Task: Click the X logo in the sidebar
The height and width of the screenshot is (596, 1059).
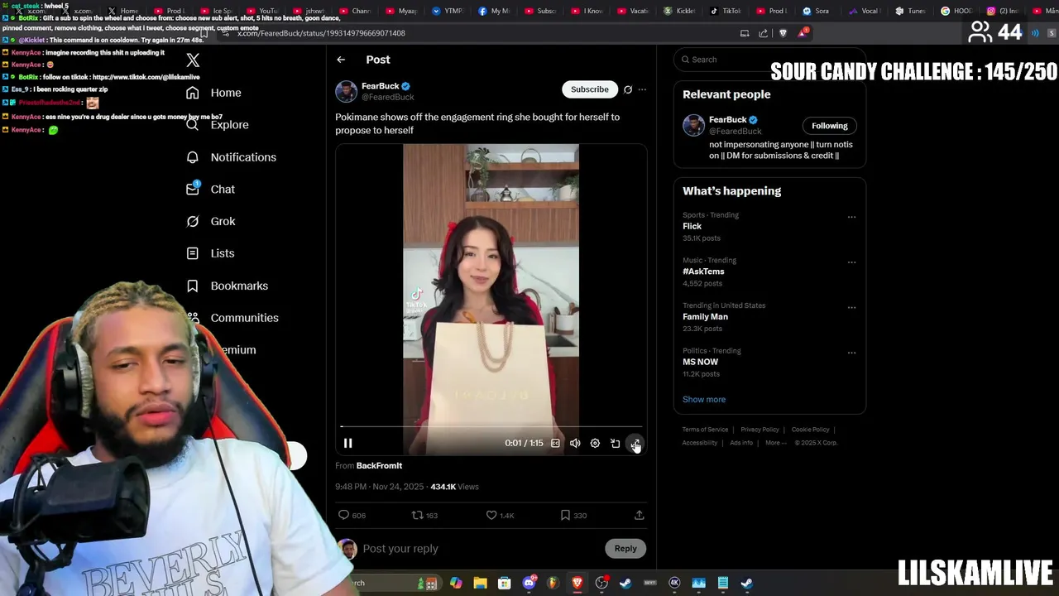Action: (x=193, y=60)
